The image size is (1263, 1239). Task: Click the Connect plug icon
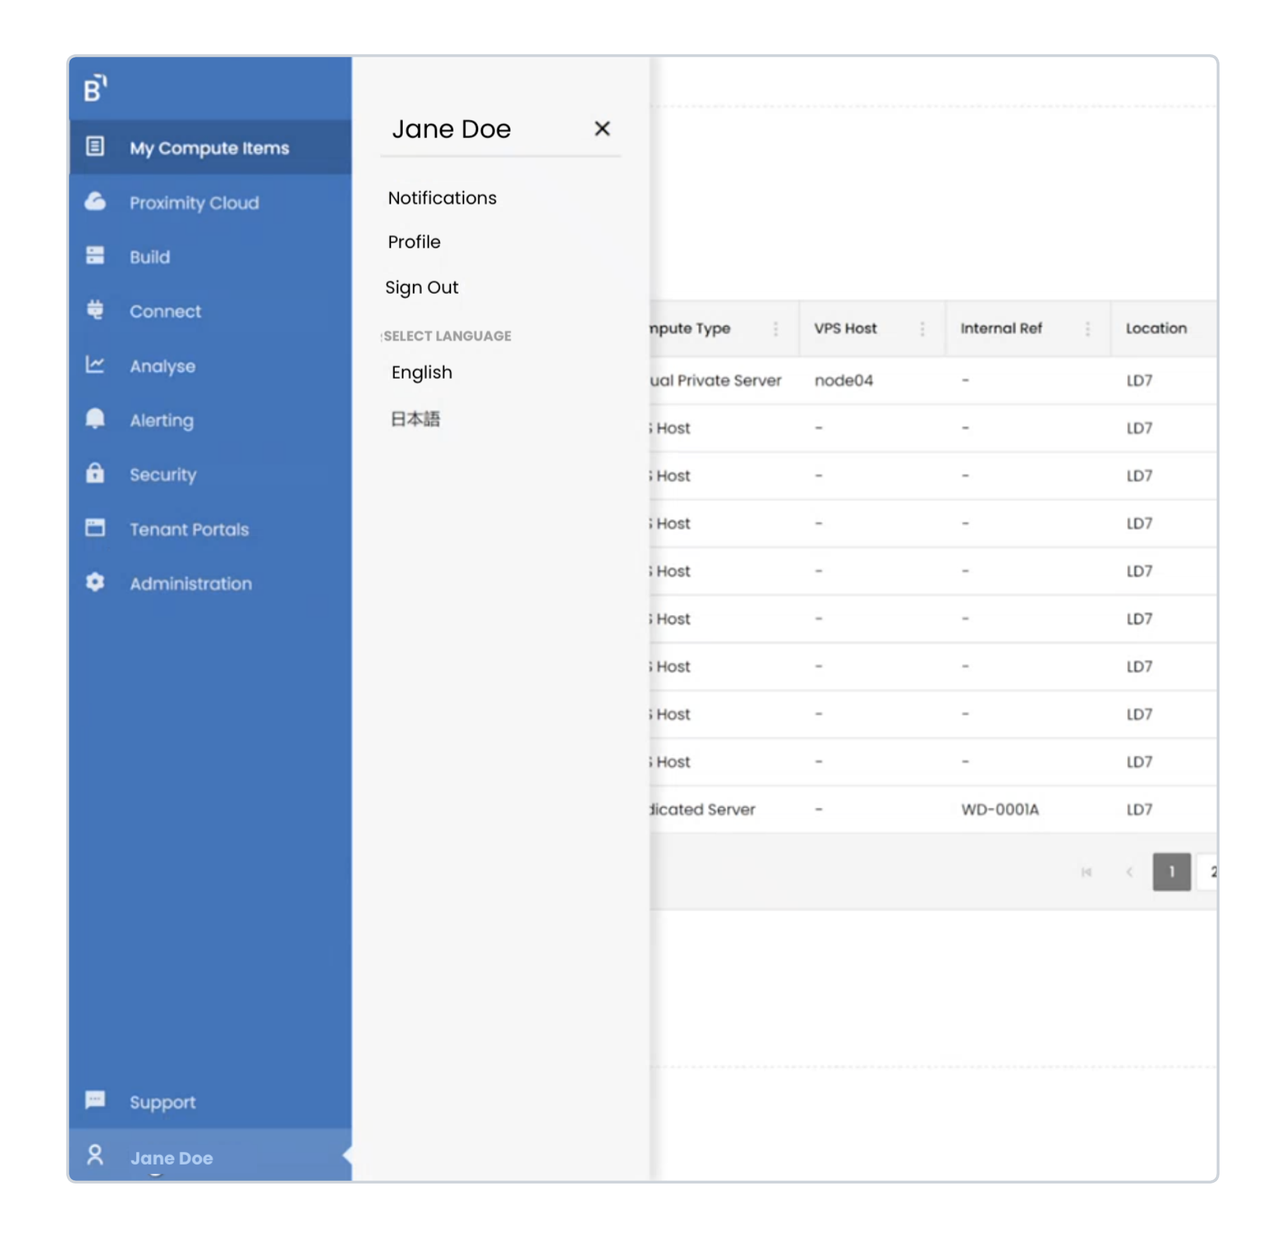pyautogui.click(x=95, y=309)
